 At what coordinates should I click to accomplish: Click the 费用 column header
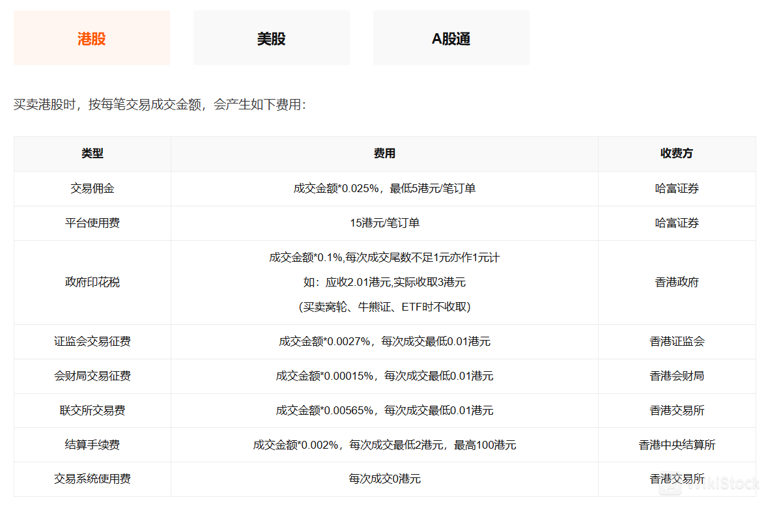click(384, 154)
